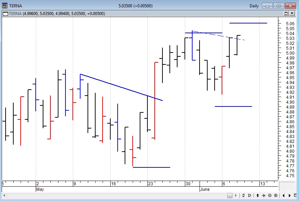Click the zoom in (plus) chart icon
299x201 pixels.
click(276, 195)
